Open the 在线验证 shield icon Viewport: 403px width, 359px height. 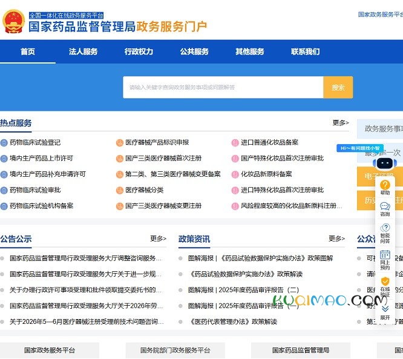coord(385,281)
